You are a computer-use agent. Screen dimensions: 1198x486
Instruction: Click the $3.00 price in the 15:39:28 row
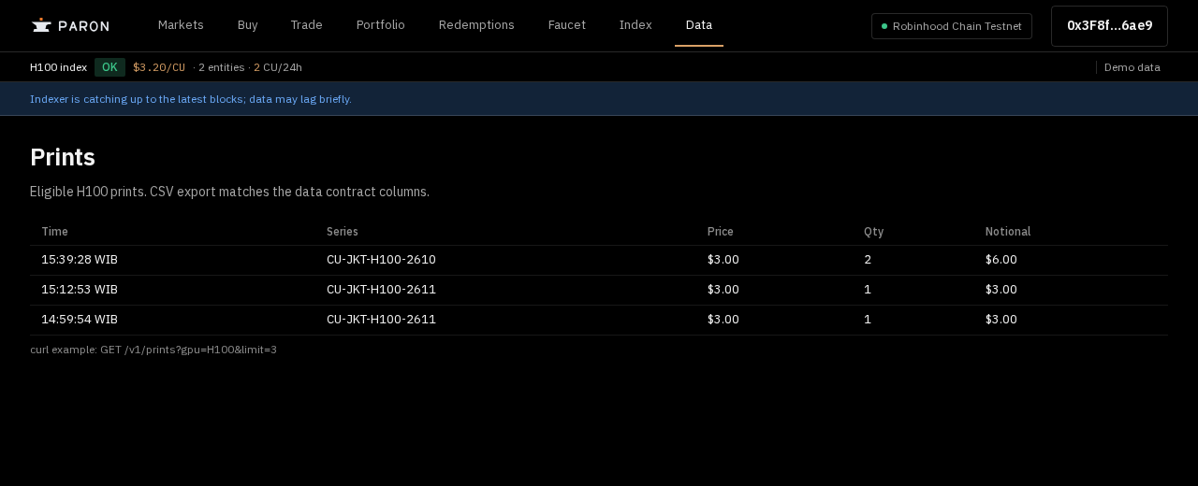coord(723,260)
